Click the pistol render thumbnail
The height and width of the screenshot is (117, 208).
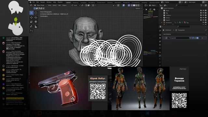(61, 88)
